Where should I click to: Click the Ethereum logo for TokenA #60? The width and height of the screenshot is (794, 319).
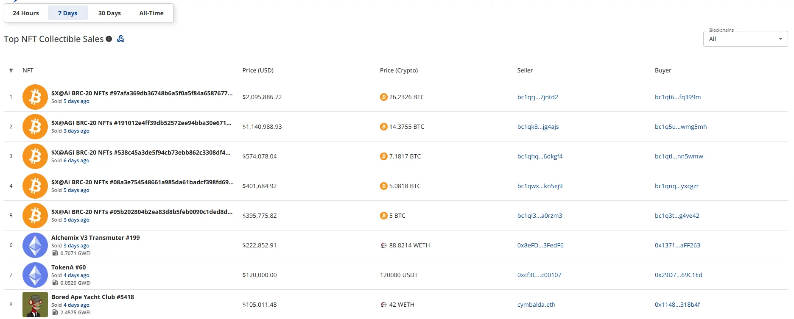(35, 275)
